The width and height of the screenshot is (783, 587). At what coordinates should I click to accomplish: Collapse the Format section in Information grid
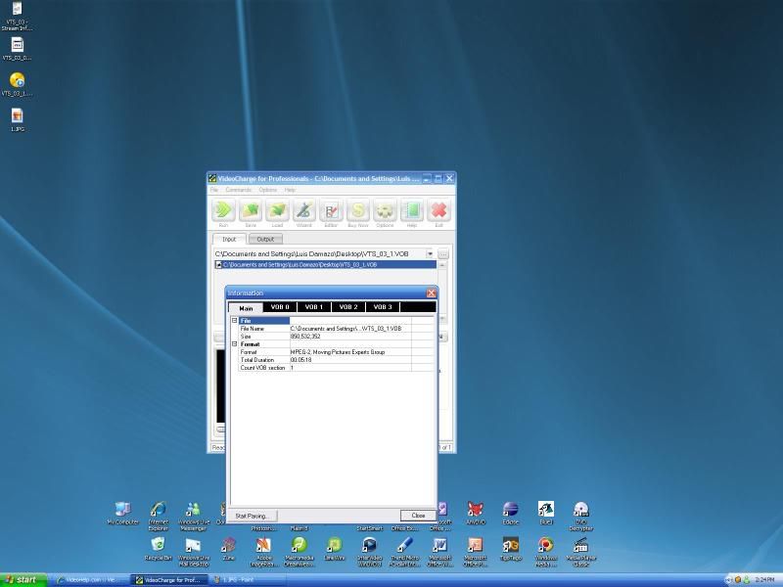(234, 344)
